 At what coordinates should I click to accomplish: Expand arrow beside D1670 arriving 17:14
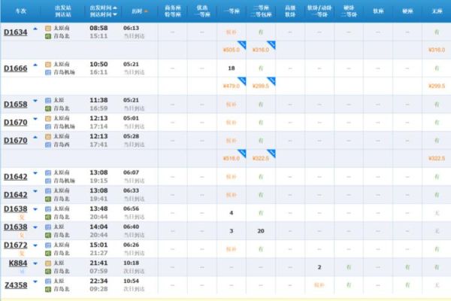pyautogui.click(x=35, y=119)
